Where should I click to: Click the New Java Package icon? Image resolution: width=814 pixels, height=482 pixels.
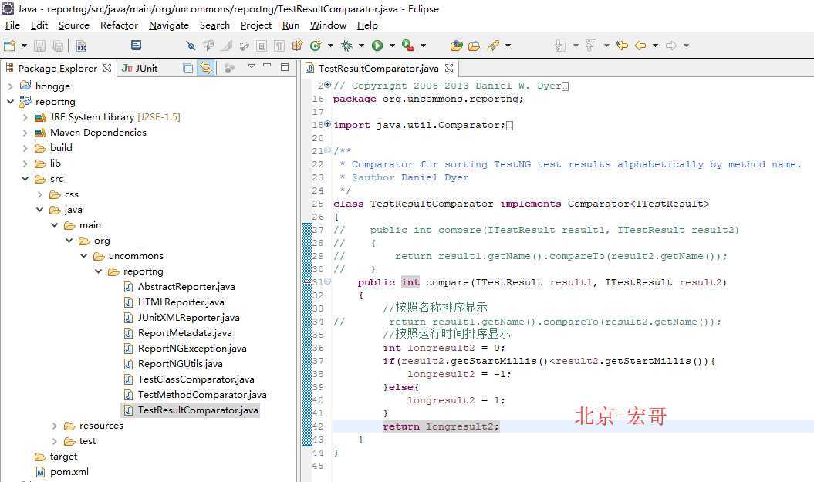click(x=297, y=46)
